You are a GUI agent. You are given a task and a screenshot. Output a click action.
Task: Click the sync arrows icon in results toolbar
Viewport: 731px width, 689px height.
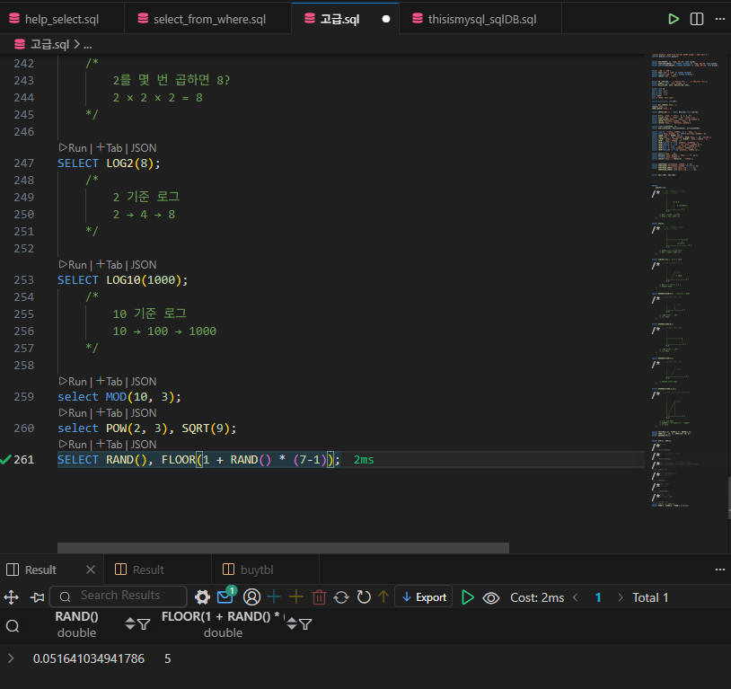pos(341,597)
